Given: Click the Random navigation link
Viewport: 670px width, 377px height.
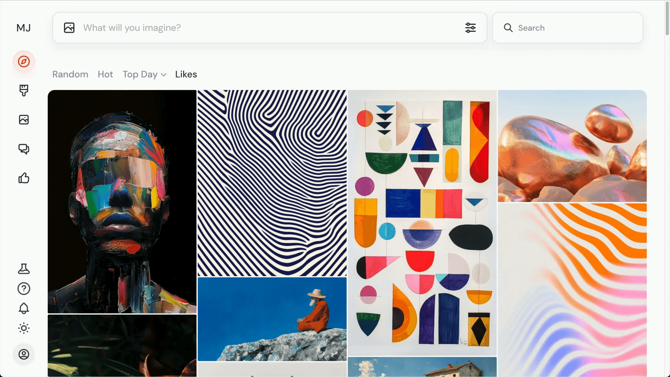Looking at the screenshot, I should pyautogui.click(x=70, y=74).
